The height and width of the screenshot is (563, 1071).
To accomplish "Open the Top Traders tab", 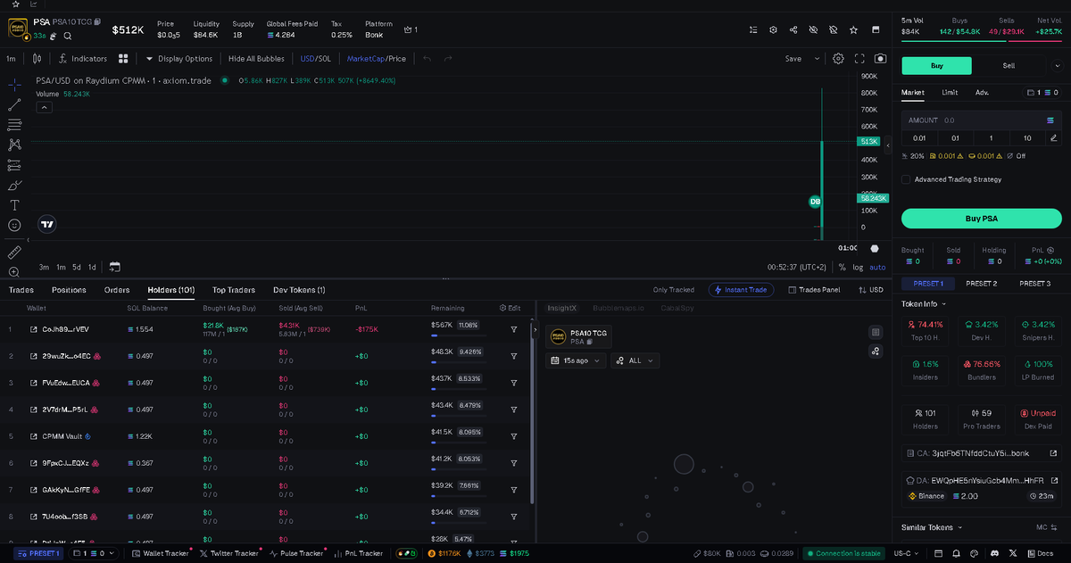I will [234, 290].
